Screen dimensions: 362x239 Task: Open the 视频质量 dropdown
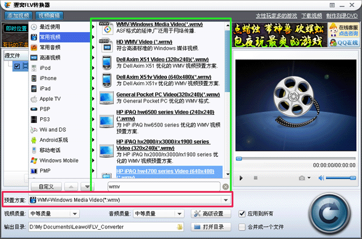(75, 214)
